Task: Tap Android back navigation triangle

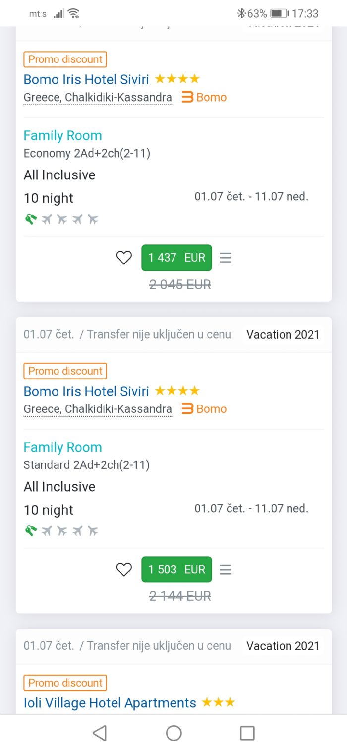Action: click(x=100, y=733)
